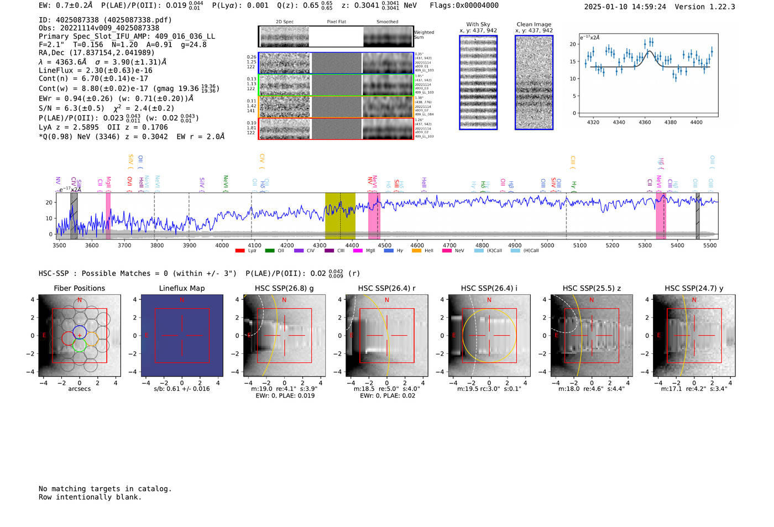Click the pink band near 5350
This screenshot has height=527, width=774.
[x=661, y=216]
